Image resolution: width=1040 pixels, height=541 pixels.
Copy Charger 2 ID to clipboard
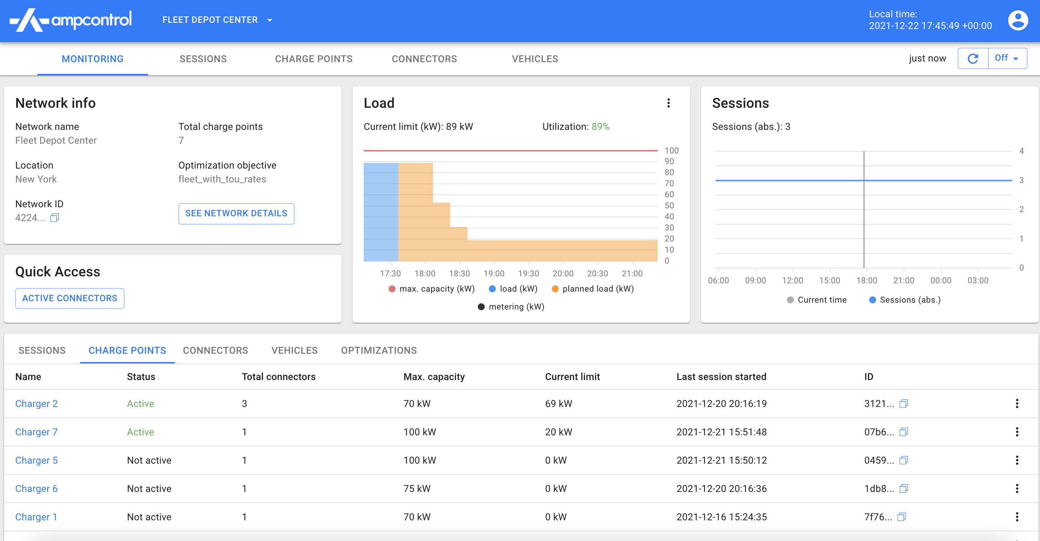pyautogui.click(x=903, y=404)
